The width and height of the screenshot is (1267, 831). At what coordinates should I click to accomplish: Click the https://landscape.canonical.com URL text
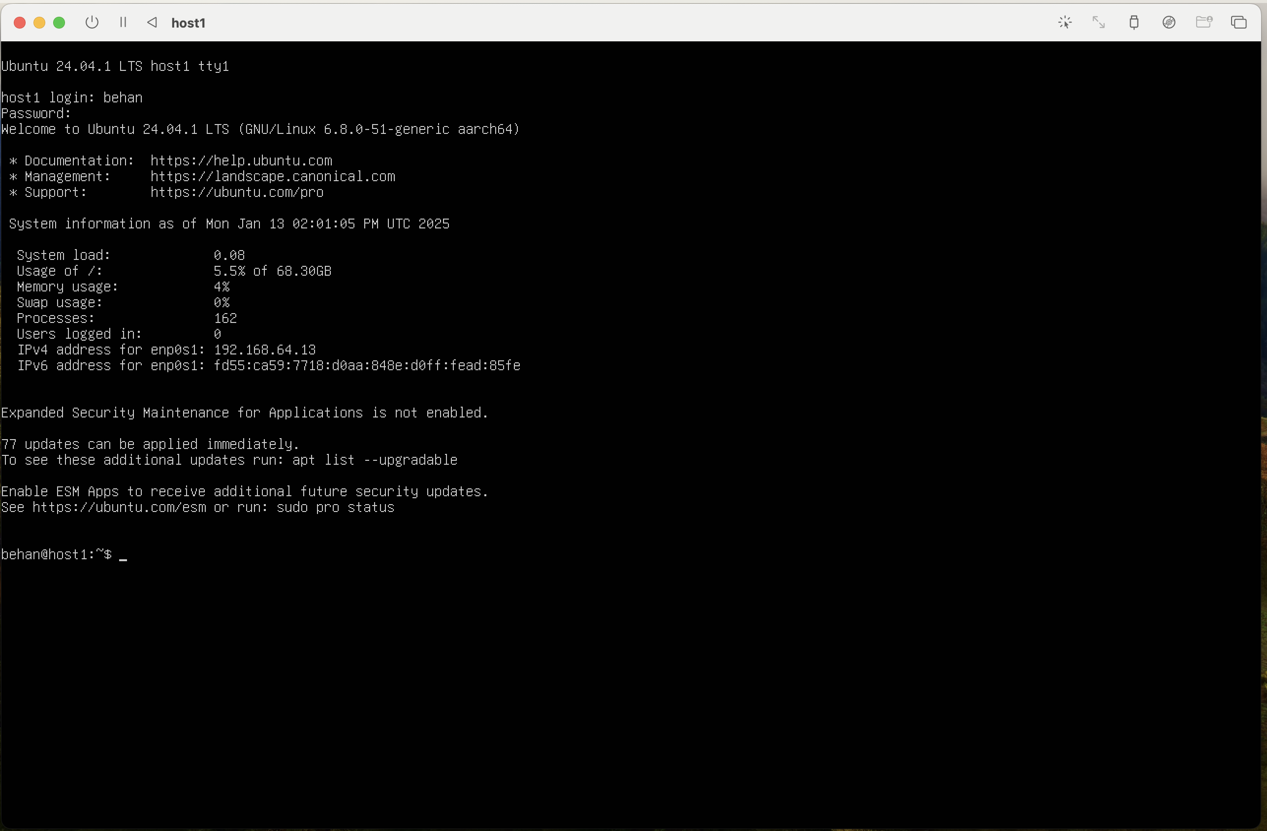point(273,177)
